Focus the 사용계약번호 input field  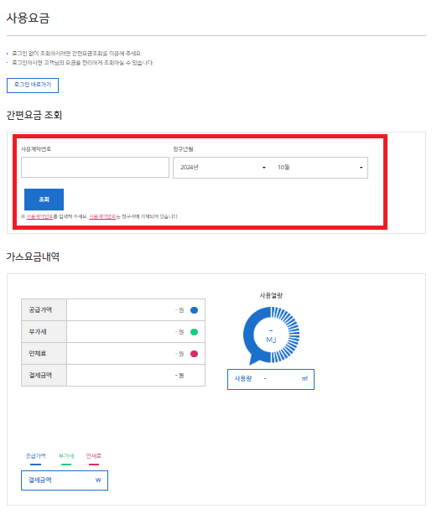pos(95,167)
